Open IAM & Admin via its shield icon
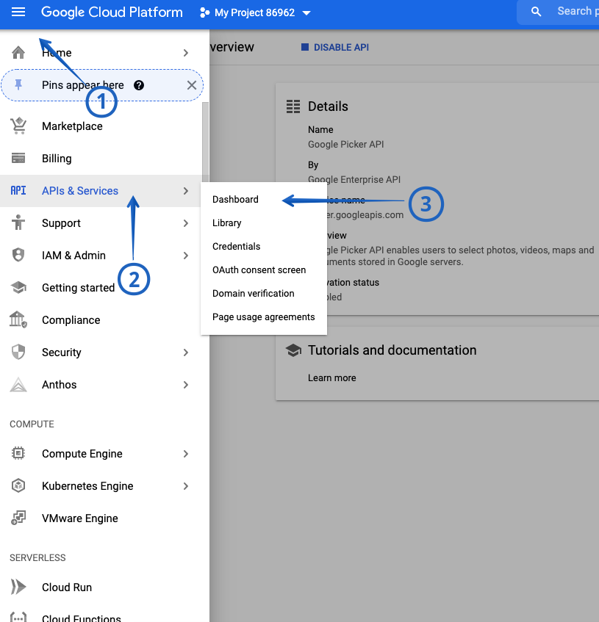The height and width of the screenshot is (622, 599). (18, 255)
